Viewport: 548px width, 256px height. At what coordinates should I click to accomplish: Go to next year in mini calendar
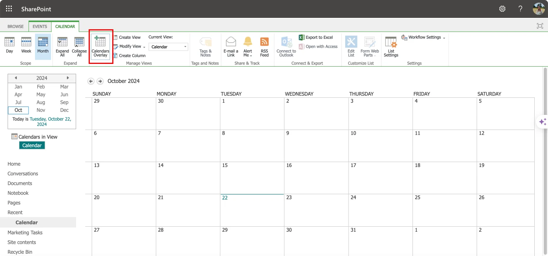pos(68,78)
